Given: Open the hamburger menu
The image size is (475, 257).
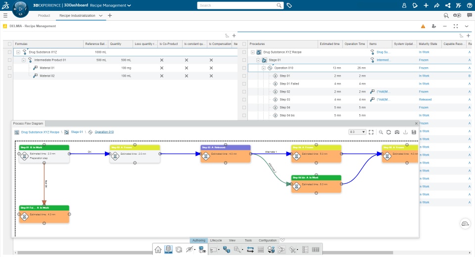Looking at the screenshot, I should [x=5, y=15].
